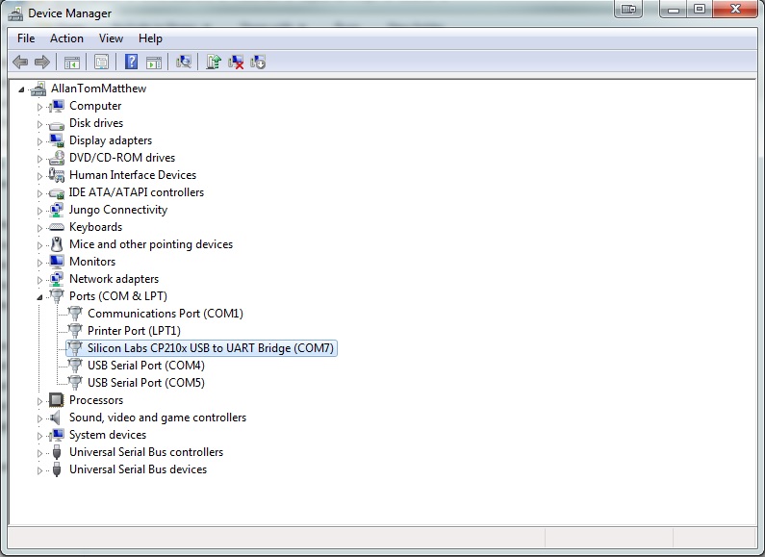Click the Forward arrow toolbar icon

[42, 62]
